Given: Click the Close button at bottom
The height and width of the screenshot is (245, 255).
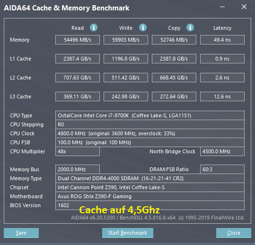Looking at the screenshot, I should [x=234, y=233].
